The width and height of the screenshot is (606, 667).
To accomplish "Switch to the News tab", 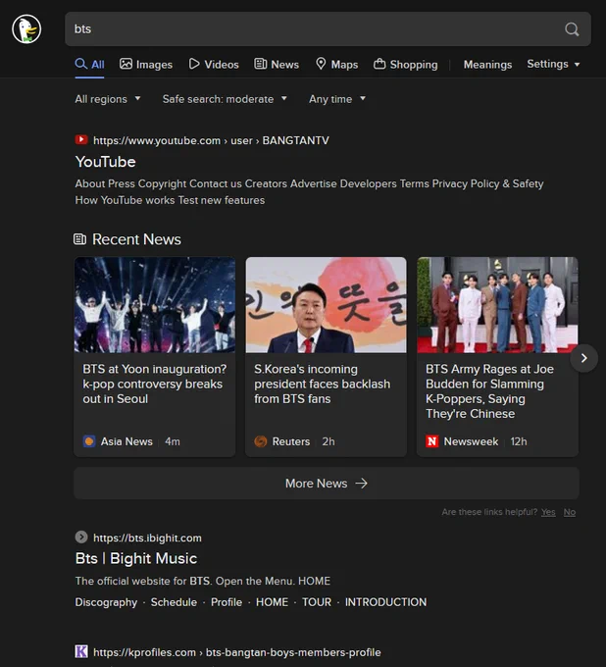I will click(x=277, y=64).
